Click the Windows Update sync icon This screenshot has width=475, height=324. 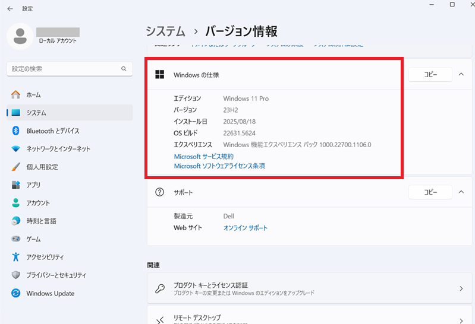pyautogui.click(x=15, y=293)
